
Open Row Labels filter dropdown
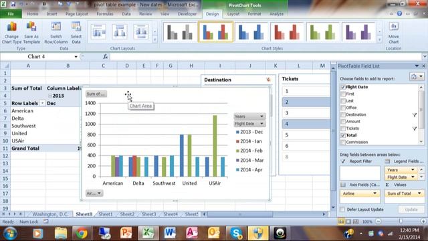42,103
